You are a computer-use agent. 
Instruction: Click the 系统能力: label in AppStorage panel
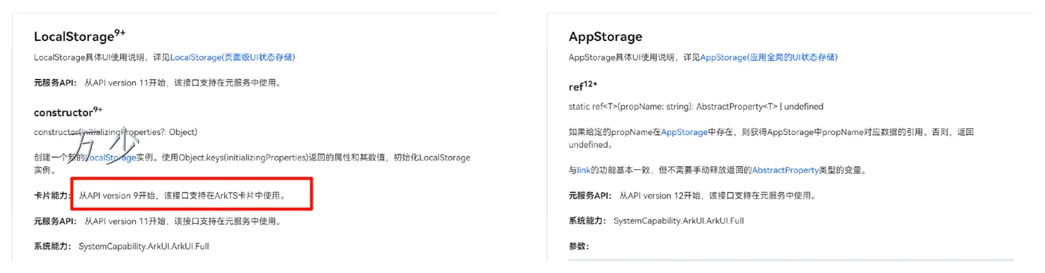(x=588, y=221)
